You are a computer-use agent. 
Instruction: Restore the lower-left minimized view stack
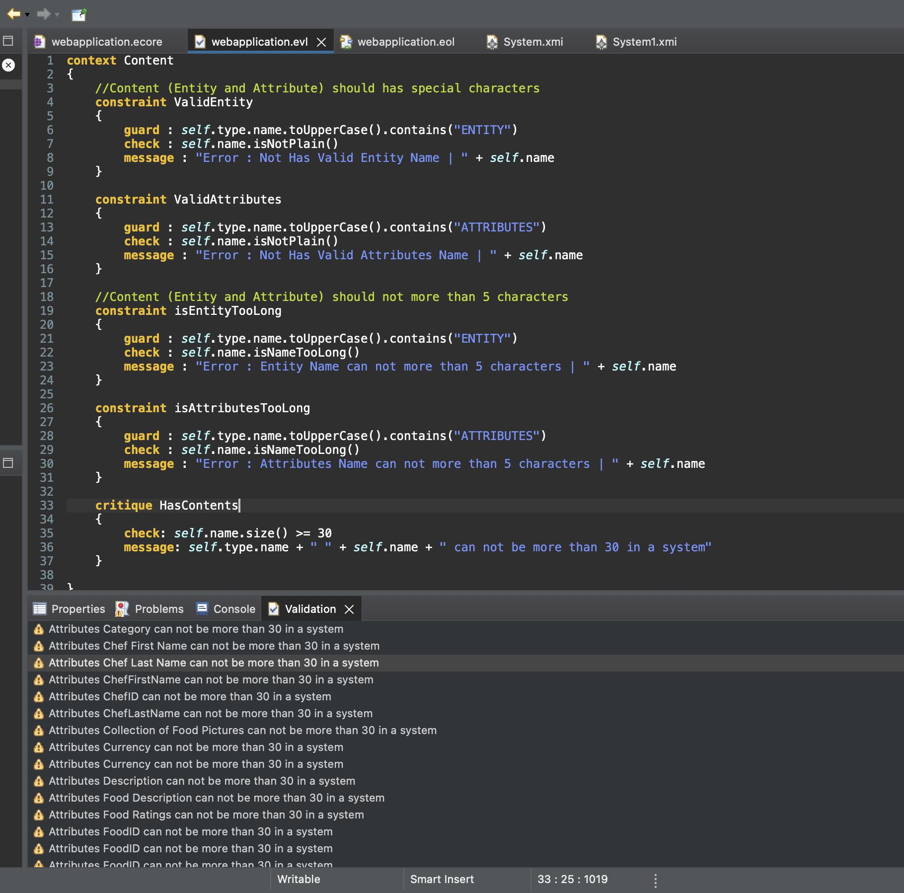point(8,463)
